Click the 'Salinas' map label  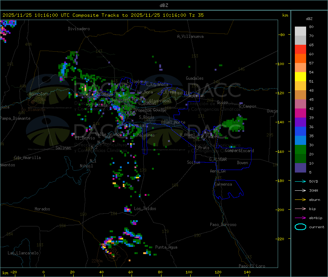pos(63,148)
